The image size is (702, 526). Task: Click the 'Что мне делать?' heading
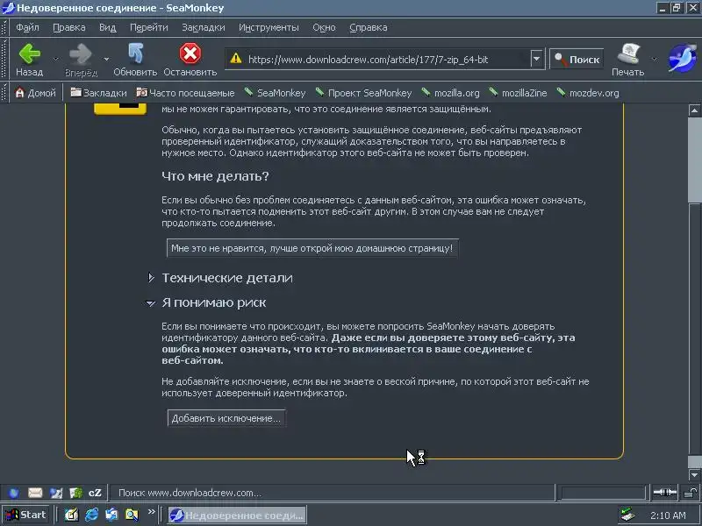pyautogui.click(x=215, y=176)
